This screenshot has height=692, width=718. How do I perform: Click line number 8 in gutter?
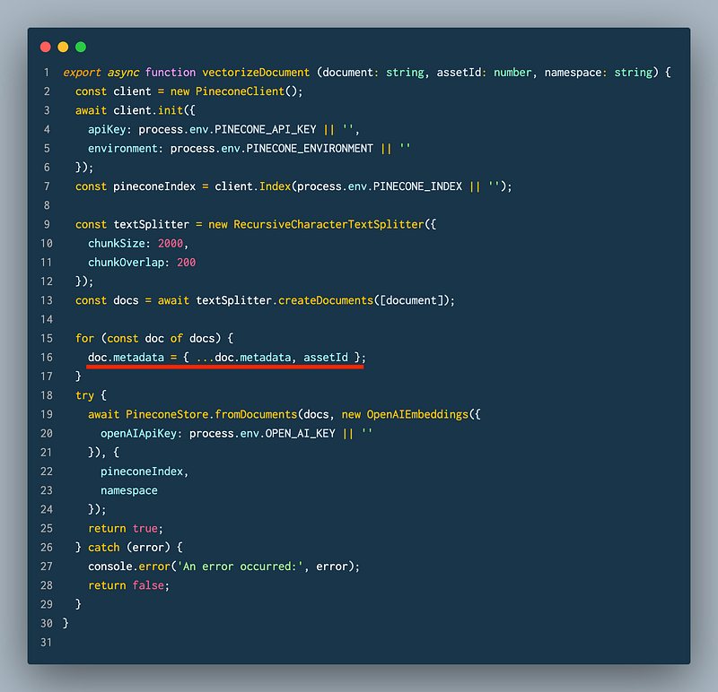pyautogui.click(x=47, y=205)
